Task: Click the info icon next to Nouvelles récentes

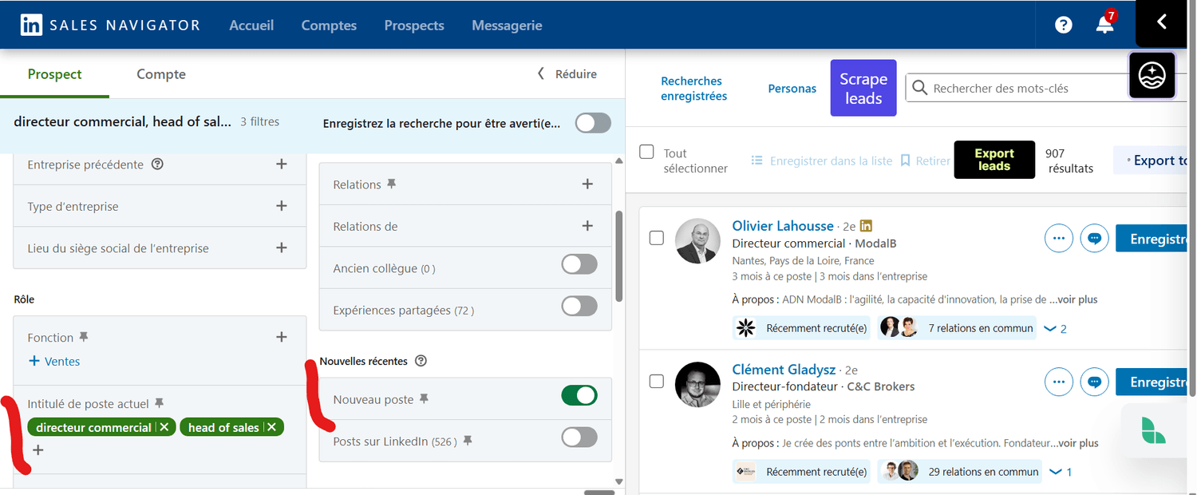Action: pyautogui.click(x=421, y=361)
